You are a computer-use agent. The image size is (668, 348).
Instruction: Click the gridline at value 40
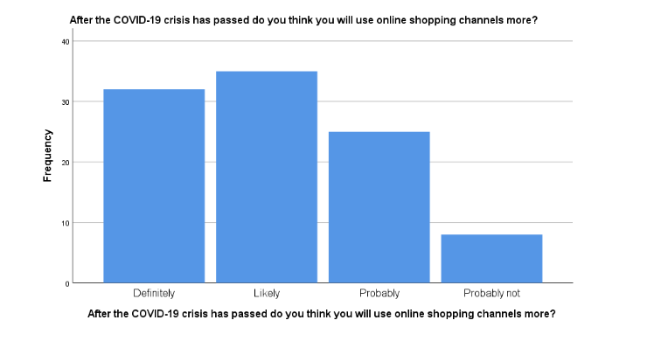pyautogui.click(x=323, y=41)
